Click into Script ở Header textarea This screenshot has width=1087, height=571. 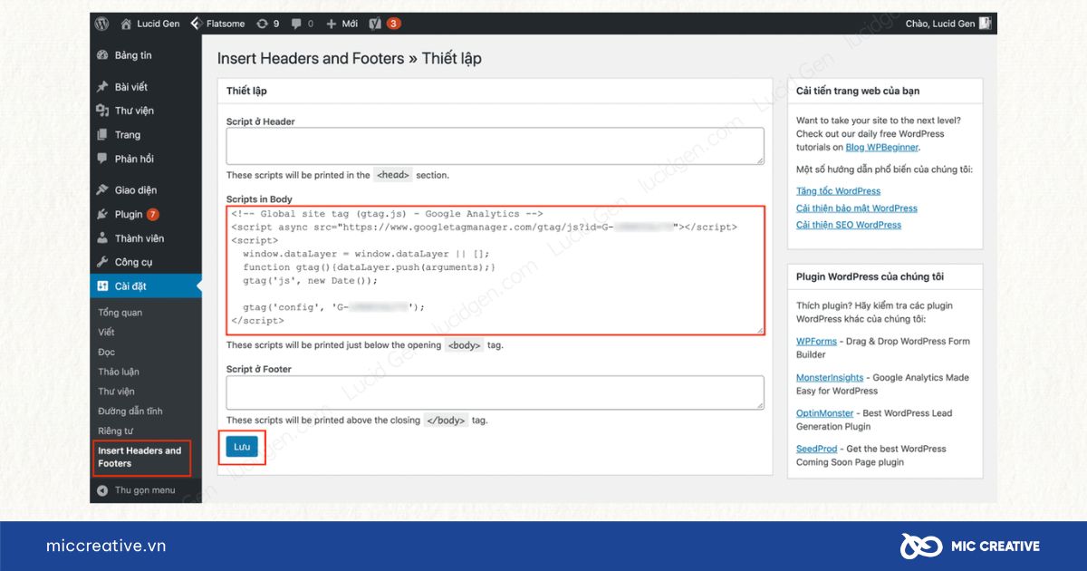495,146
